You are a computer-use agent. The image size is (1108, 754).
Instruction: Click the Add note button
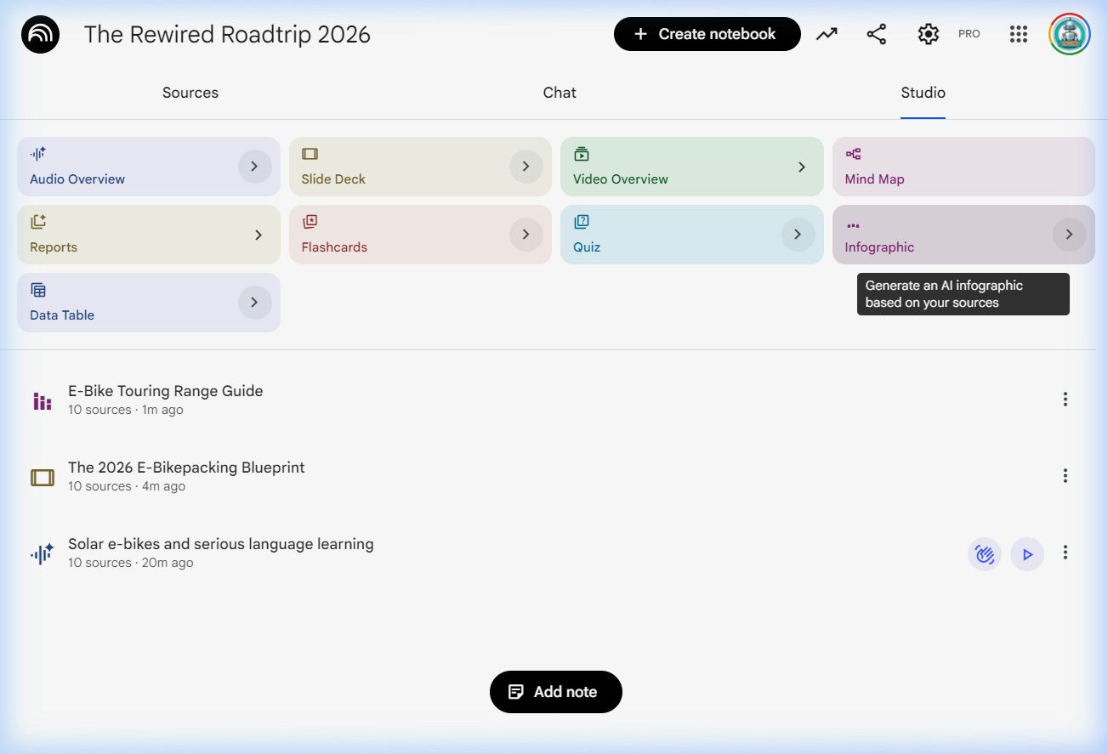point(555,692)
